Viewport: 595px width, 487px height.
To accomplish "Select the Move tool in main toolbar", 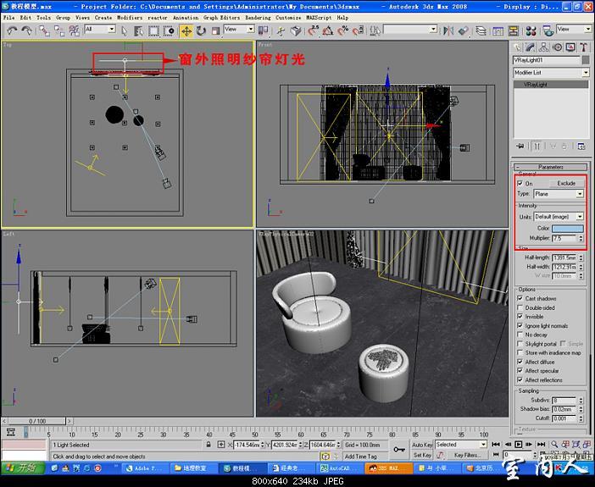I will (186, 30).
